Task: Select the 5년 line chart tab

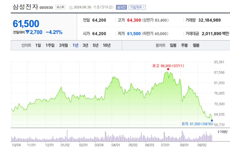Action: click(95, 45)
